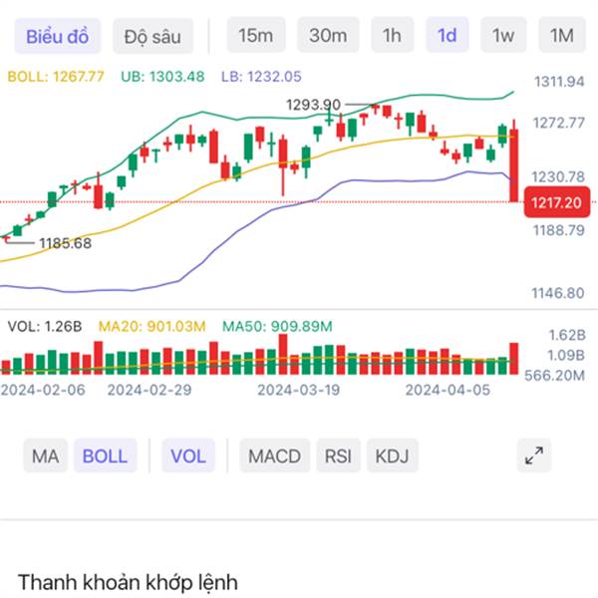Choose the 1d timeframe
Screen dimensions: 598x598
pyautogui.click(x=447, y=37)
